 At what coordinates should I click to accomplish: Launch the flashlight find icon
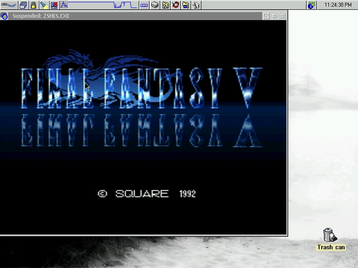pyautogui.click(x=43, y=5)
